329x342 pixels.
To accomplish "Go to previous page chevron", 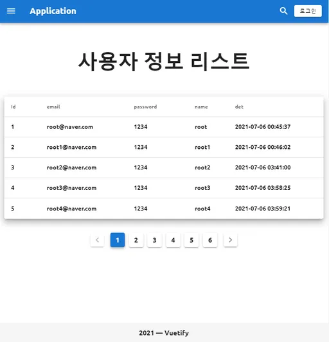I will click(97, 240).
